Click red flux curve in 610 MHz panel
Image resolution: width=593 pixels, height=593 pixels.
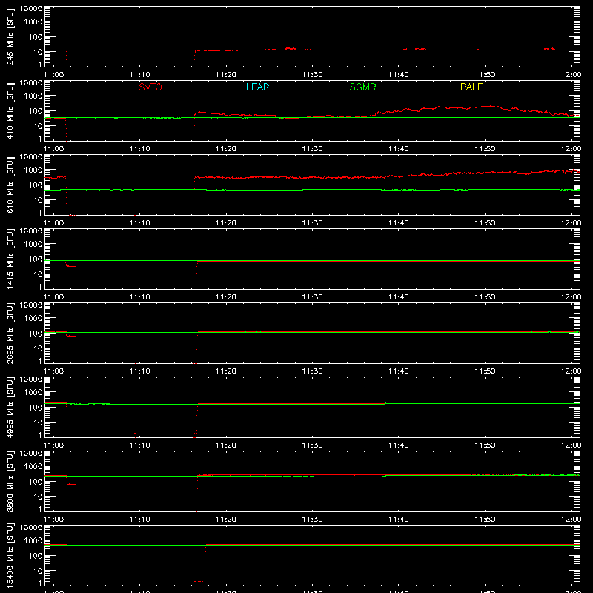pos(387,176)
